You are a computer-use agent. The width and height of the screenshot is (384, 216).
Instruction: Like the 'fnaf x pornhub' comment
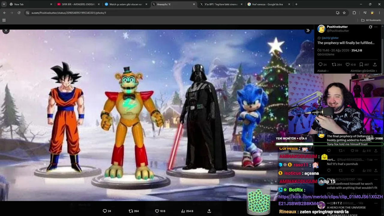click(352, 171)
